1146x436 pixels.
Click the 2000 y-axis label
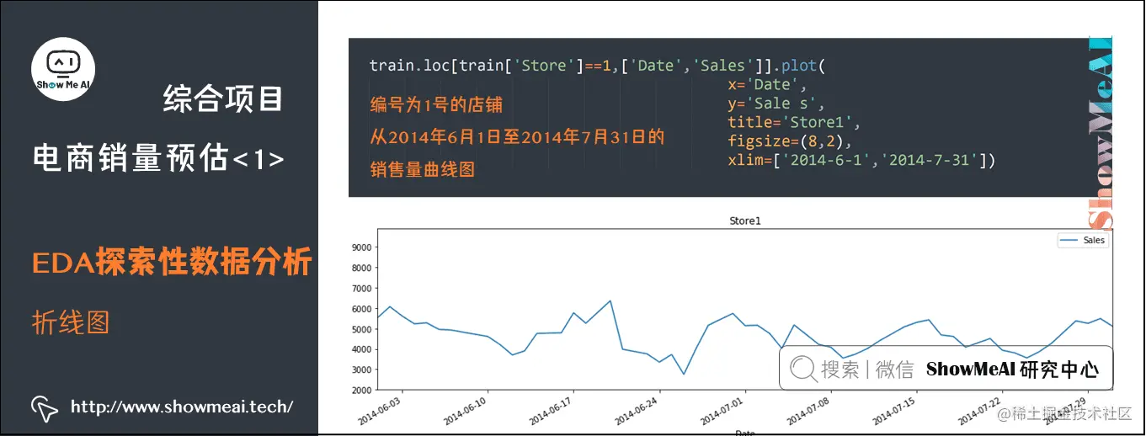click(362, 391)
